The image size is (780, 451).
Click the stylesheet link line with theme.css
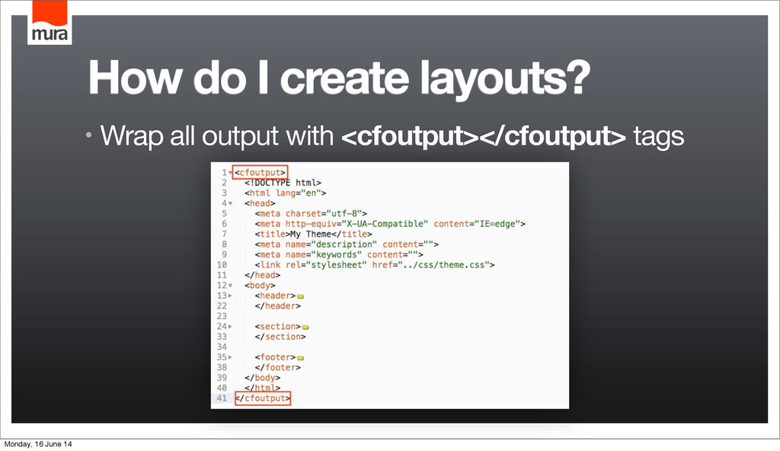point(375,265)
